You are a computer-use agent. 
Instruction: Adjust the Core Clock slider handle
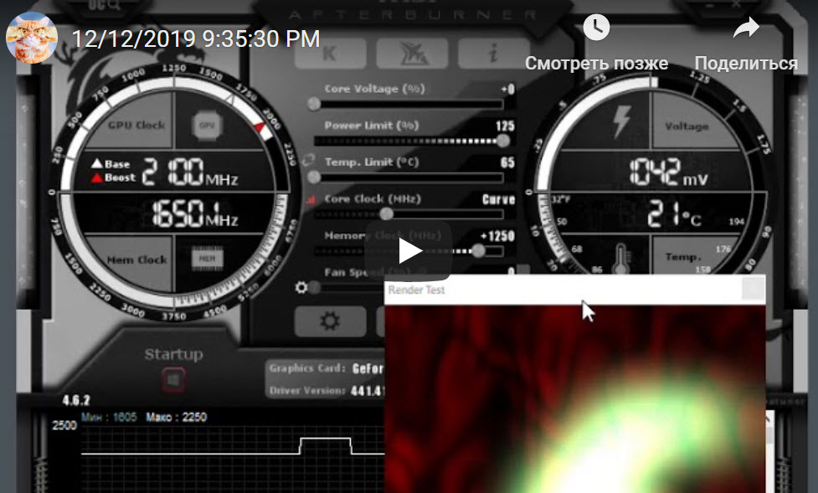click(386, 213)
